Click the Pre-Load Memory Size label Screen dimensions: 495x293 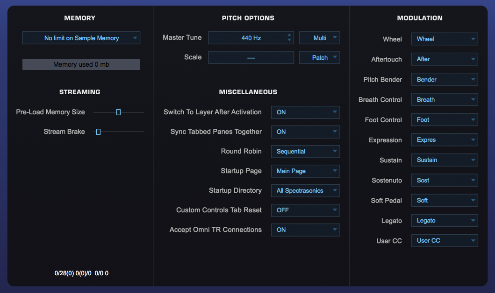50,112
